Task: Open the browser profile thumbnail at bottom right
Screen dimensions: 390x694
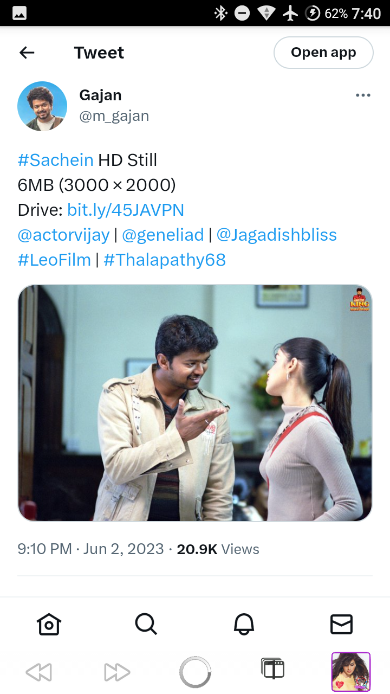Action: click(x=351, y=672)
